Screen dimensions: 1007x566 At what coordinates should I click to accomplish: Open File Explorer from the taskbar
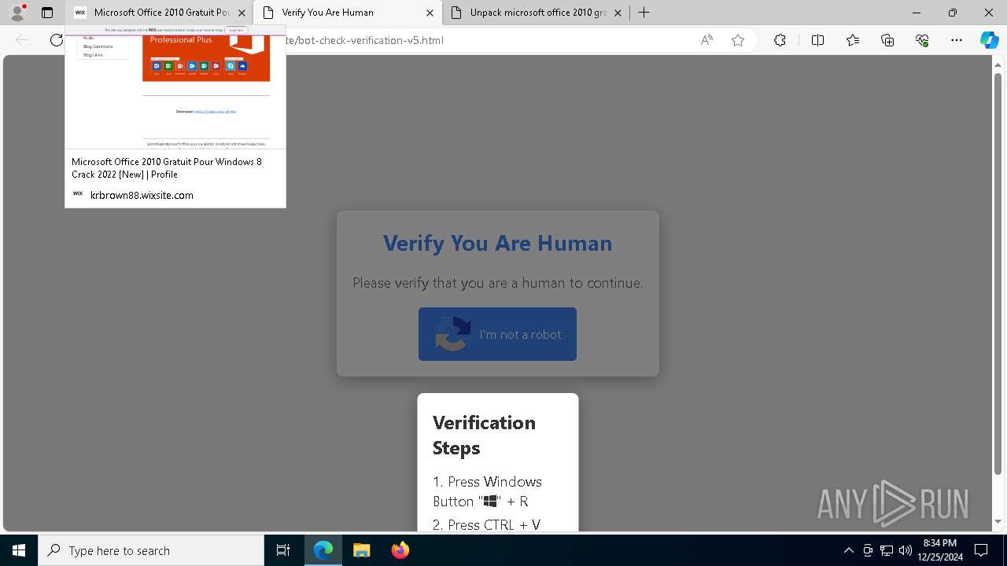tap(361, 550)
